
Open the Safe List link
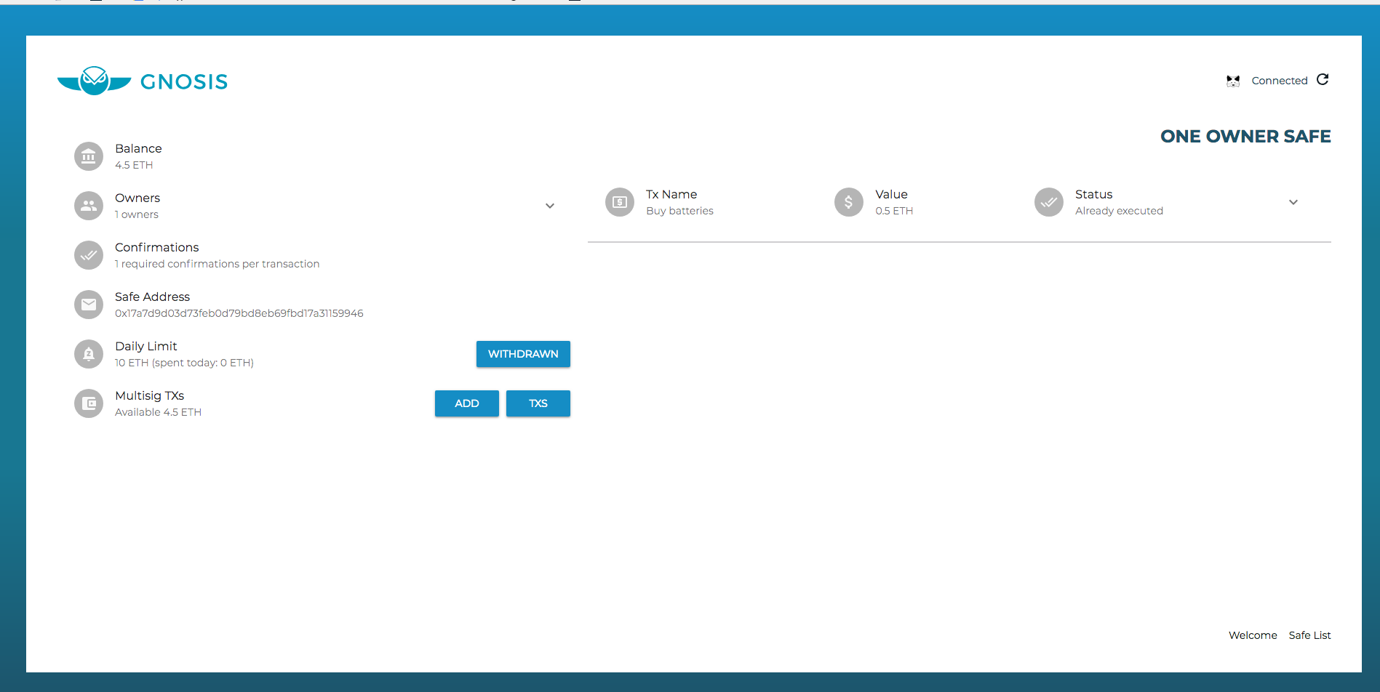(1309, 635)
